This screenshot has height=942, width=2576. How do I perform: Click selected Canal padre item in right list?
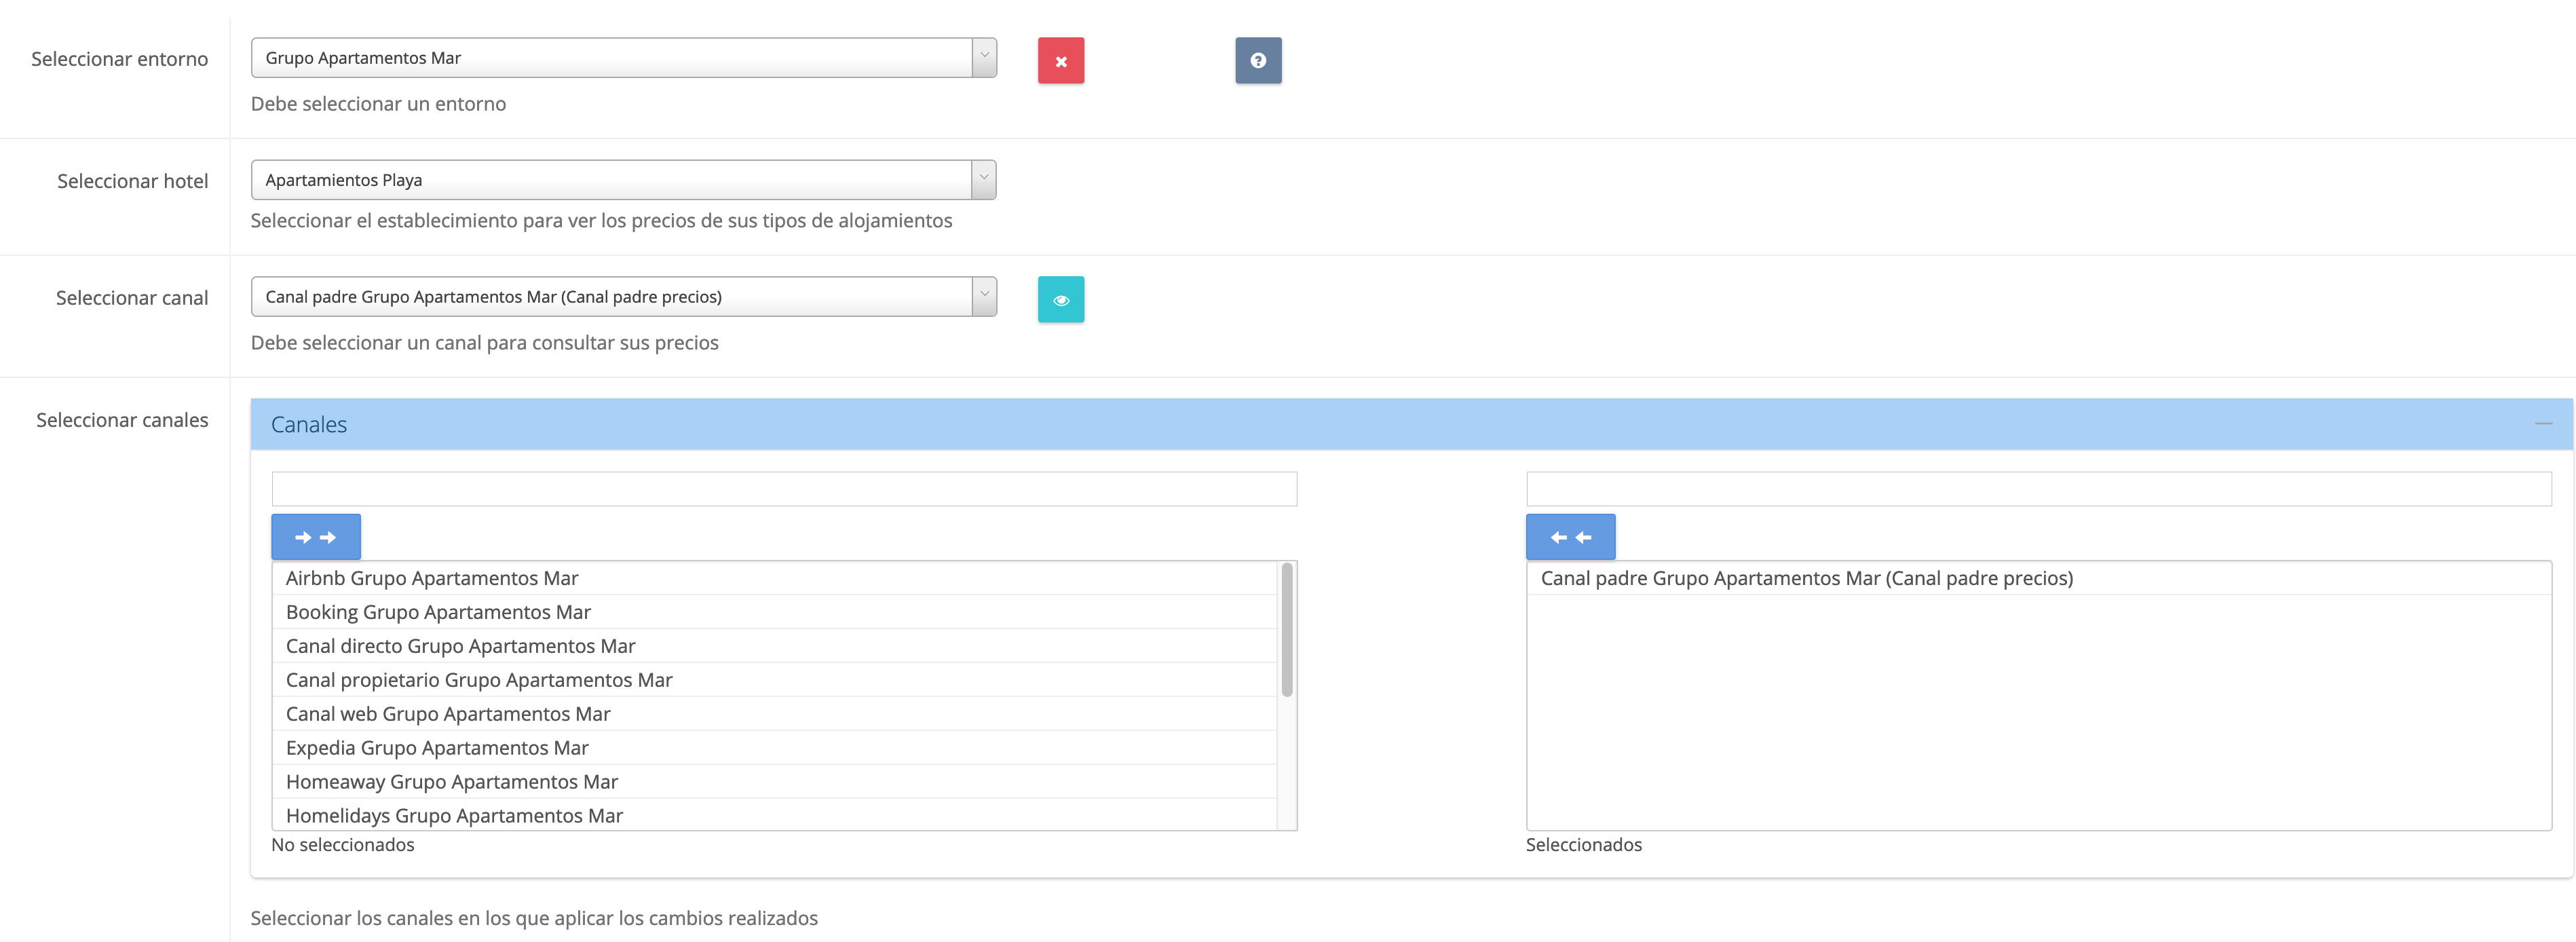[1806, 578]
